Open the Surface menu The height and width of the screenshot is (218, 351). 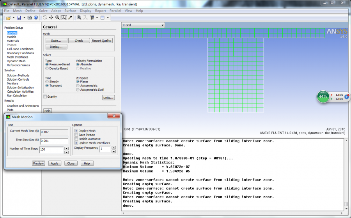pos(70,11)
